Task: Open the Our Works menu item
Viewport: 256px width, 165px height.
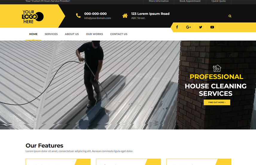Action: (95, 34)
